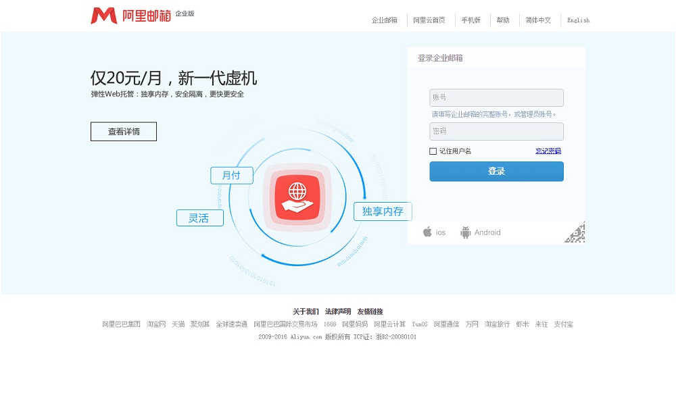676x404 pixels.
Task: Open the 阿里云计算 footer link
Action: tap(390, 324)
